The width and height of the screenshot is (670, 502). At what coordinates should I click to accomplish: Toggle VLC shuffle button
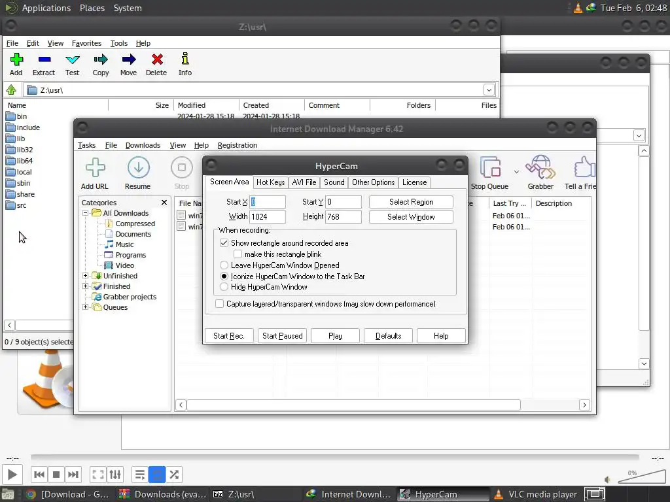[174, 475]
